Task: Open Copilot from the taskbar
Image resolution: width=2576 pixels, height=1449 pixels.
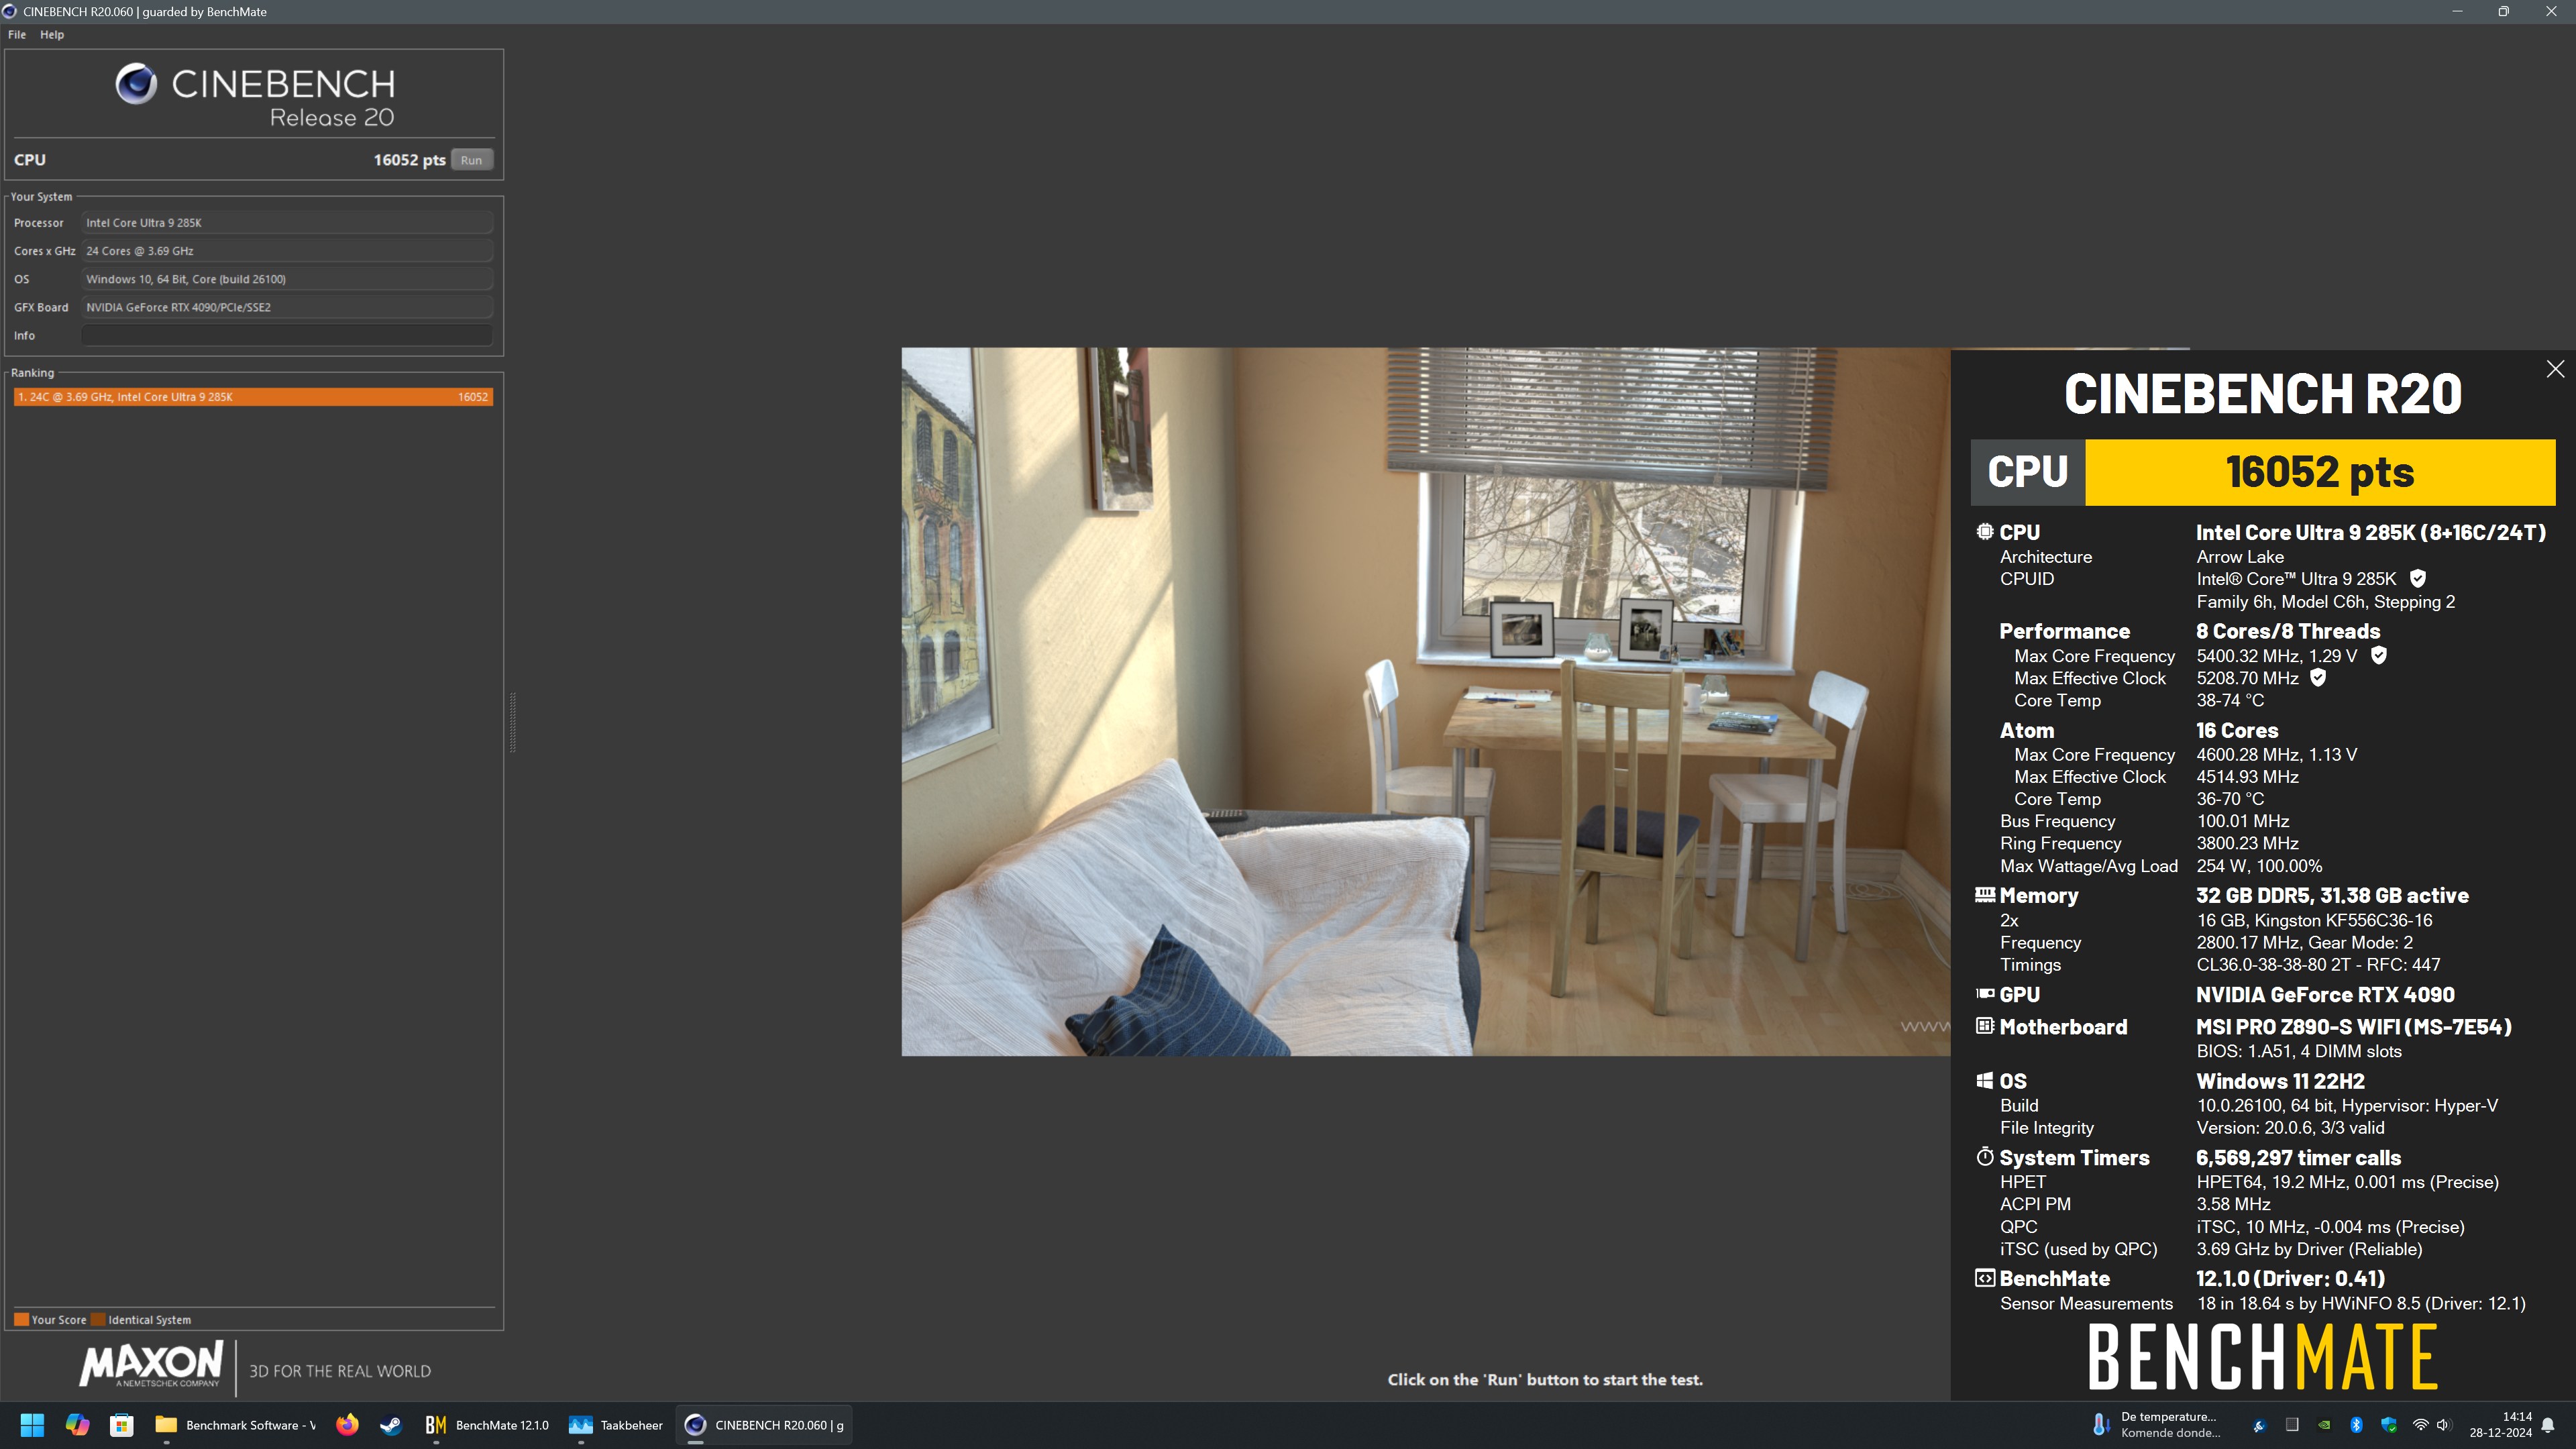Action: (x=77, y=1425)
